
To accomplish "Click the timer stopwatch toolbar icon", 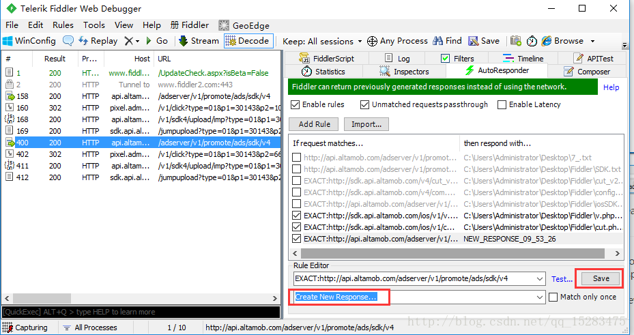I will [x=532, y=41].
